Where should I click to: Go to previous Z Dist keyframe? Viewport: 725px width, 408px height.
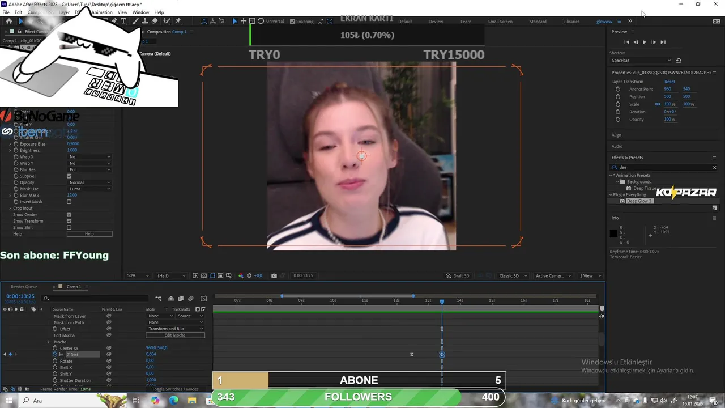click(x=5, y=354)
